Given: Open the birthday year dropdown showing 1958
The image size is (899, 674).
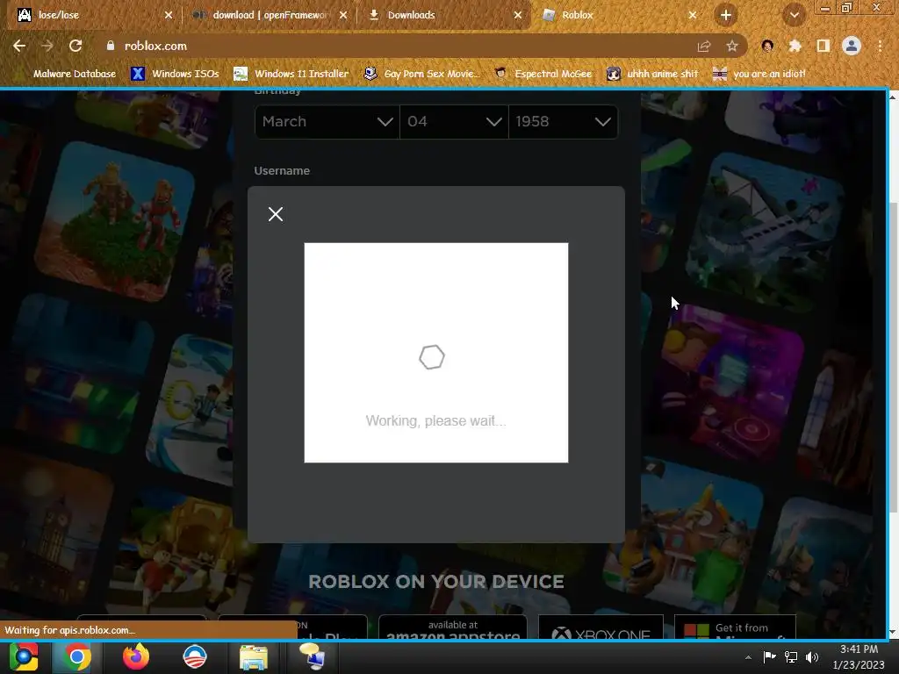Looking at the screenshot, I should [x=563, y=121].
